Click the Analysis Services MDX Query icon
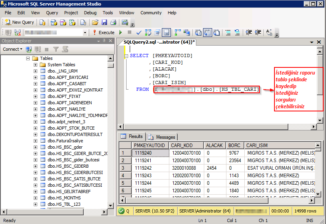Screen dimensions: 326x224 [x=54, y=22]
